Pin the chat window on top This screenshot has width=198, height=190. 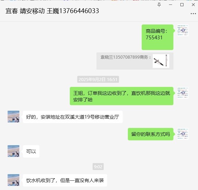point(159,5)
